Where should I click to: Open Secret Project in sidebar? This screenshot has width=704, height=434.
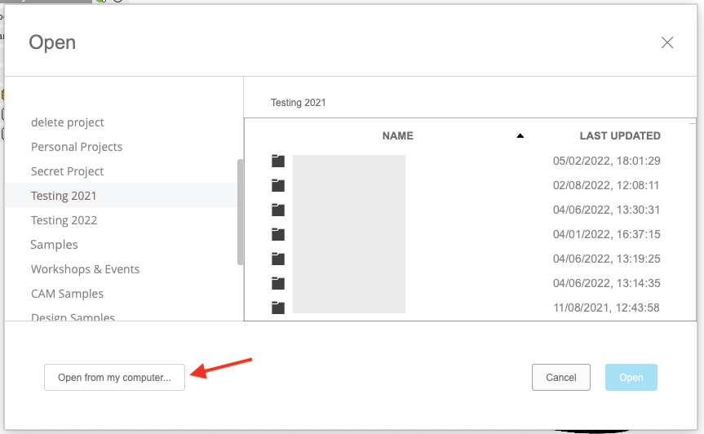[x=68, y=171]
